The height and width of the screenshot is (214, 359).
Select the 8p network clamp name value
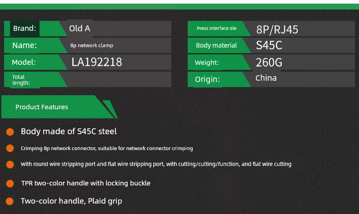92,45
